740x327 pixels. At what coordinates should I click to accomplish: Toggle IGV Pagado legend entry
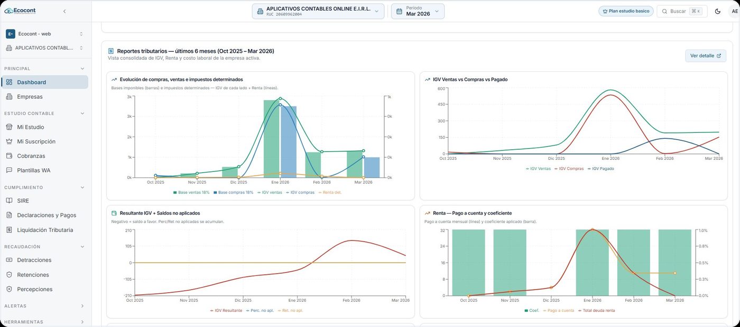[x=600, y=169]
